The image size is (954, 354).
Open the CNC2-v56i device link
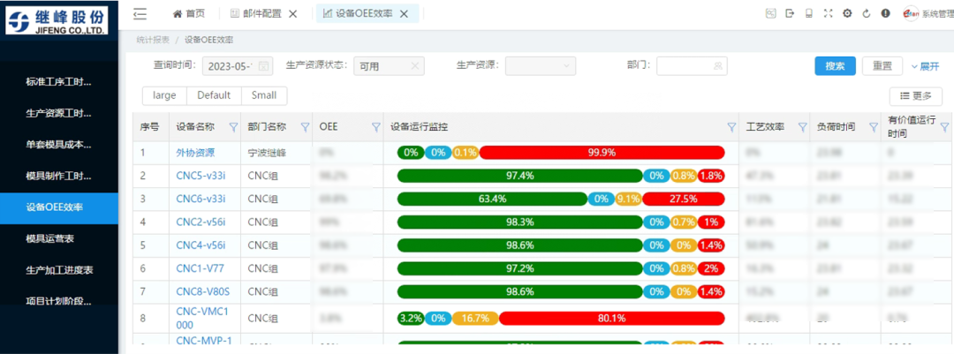point(201,222)
